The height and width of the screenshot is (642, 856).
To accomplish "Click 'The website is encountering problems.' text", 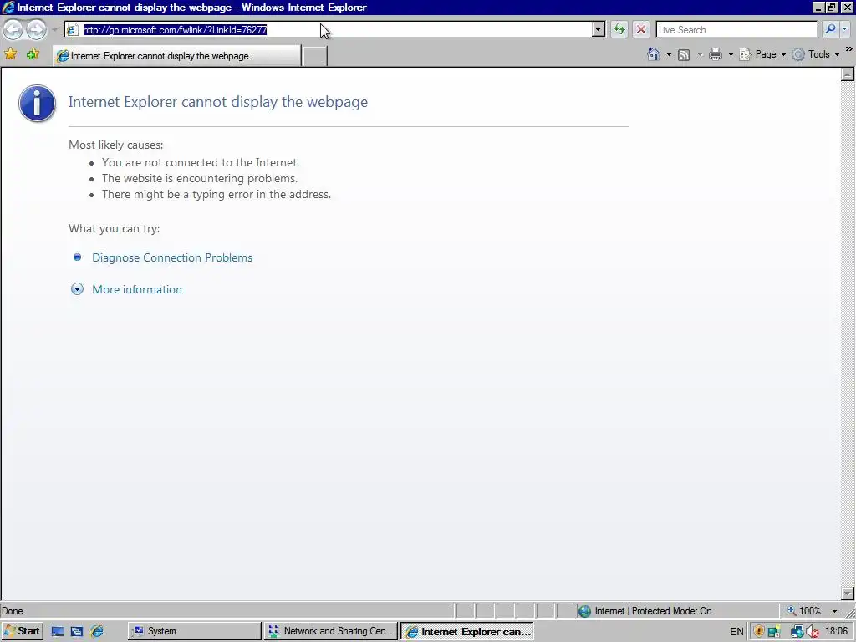I will 200,178.
